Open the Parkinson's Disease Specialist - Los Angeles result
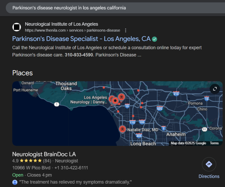This screenshot has width=225, height=187. (x=81, y=39)
